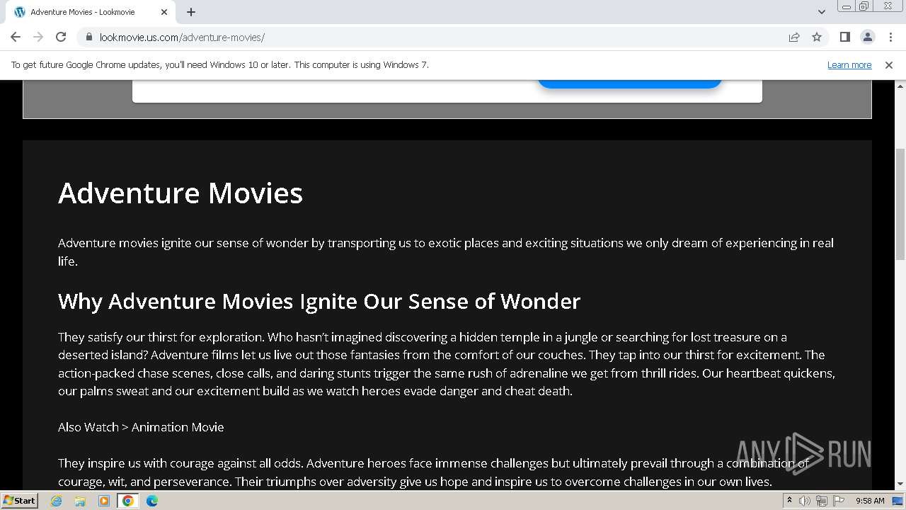Click the scrollbar up arrow
This screenshot has height=510, width=906.
click(x=900, y=85)
